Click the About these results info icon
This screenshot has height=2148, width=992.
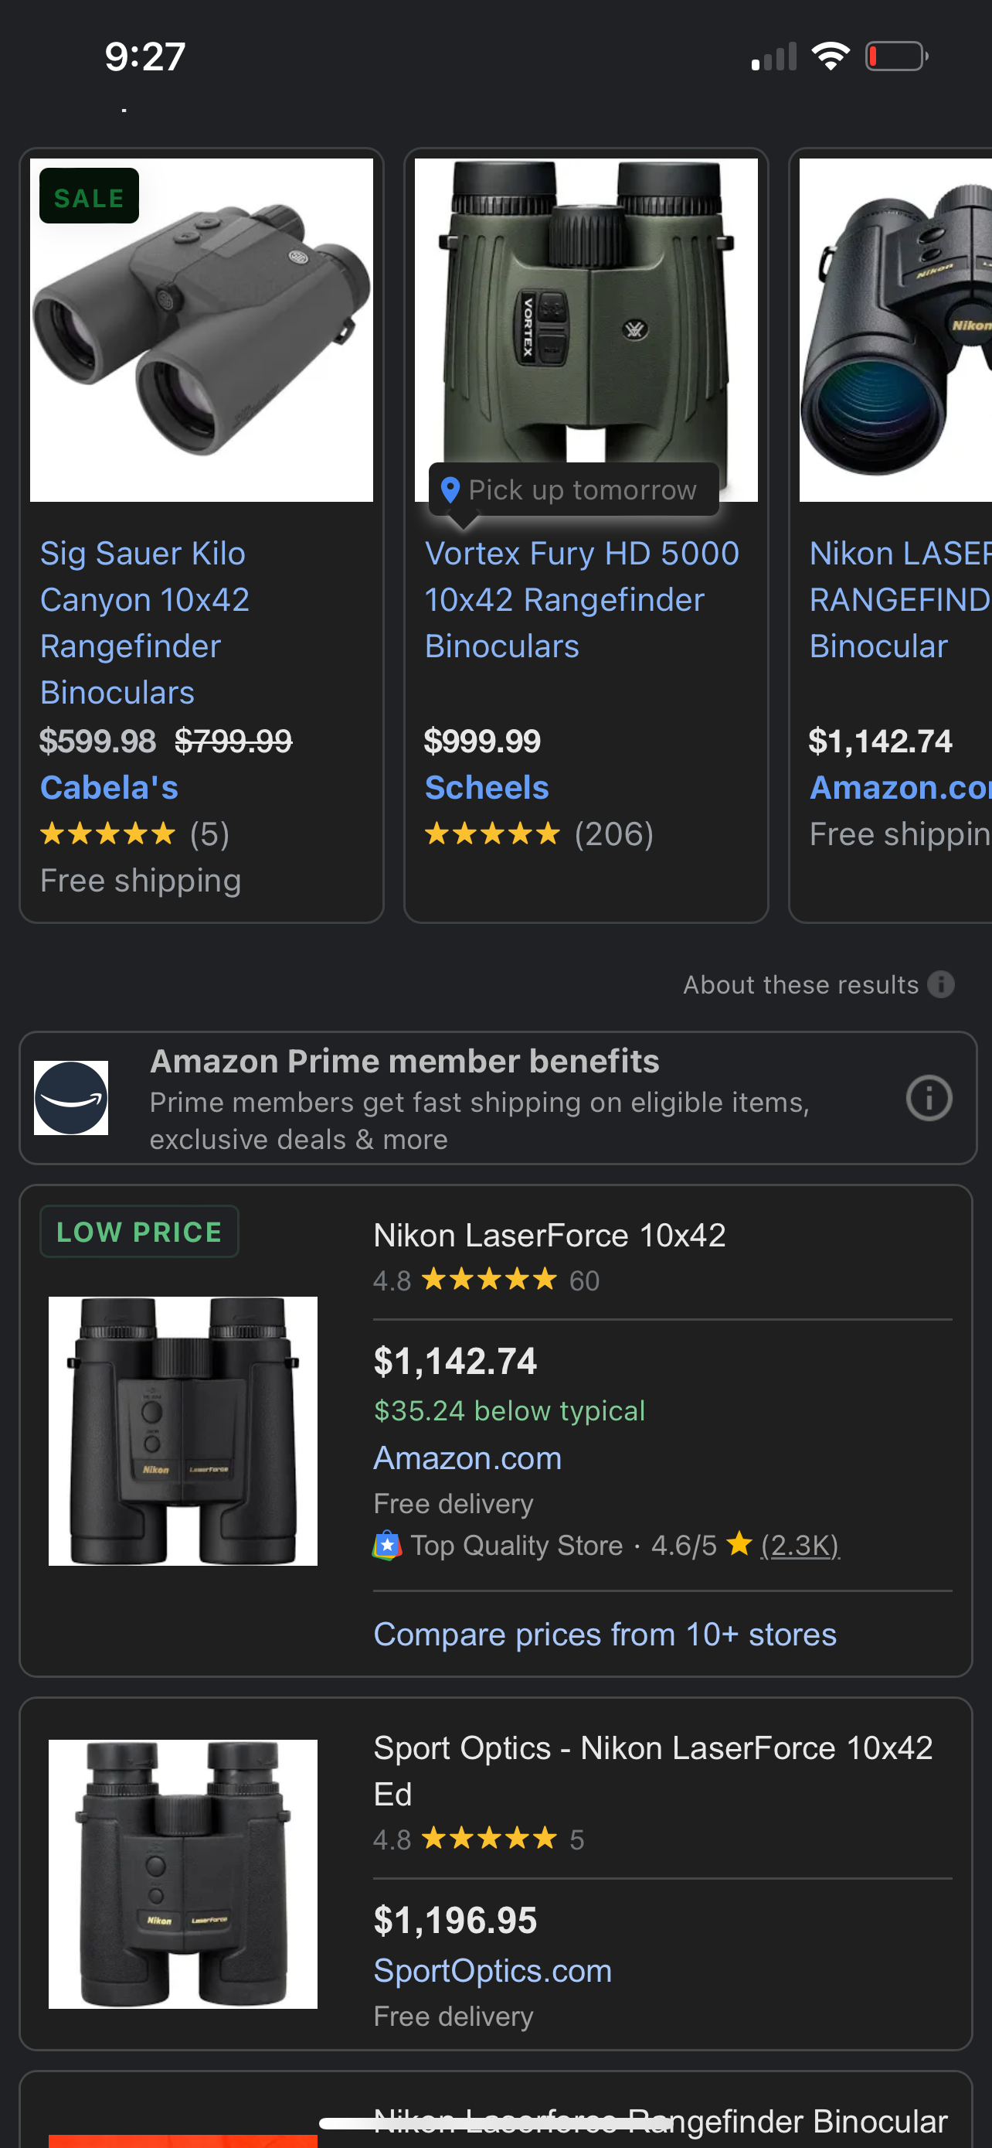941,985
